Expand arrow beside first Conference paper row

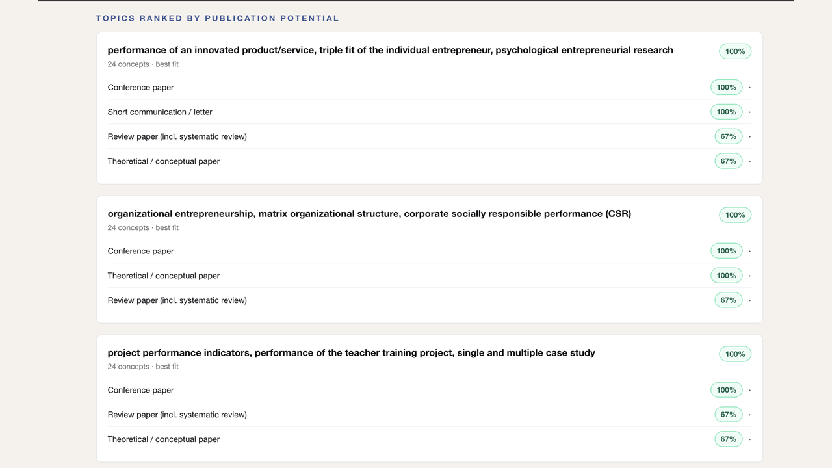click(x=749, y=87)
